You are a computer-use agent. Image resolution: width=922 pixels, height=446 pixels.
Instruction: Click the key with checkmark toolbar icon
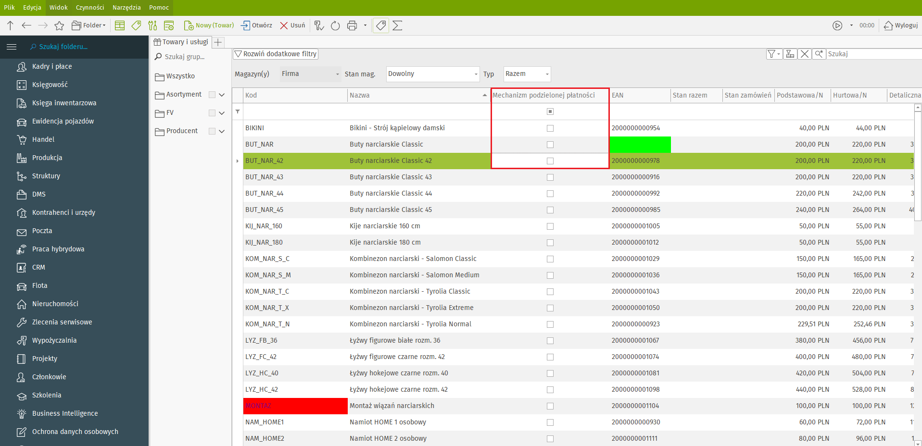tap(319, 25)
